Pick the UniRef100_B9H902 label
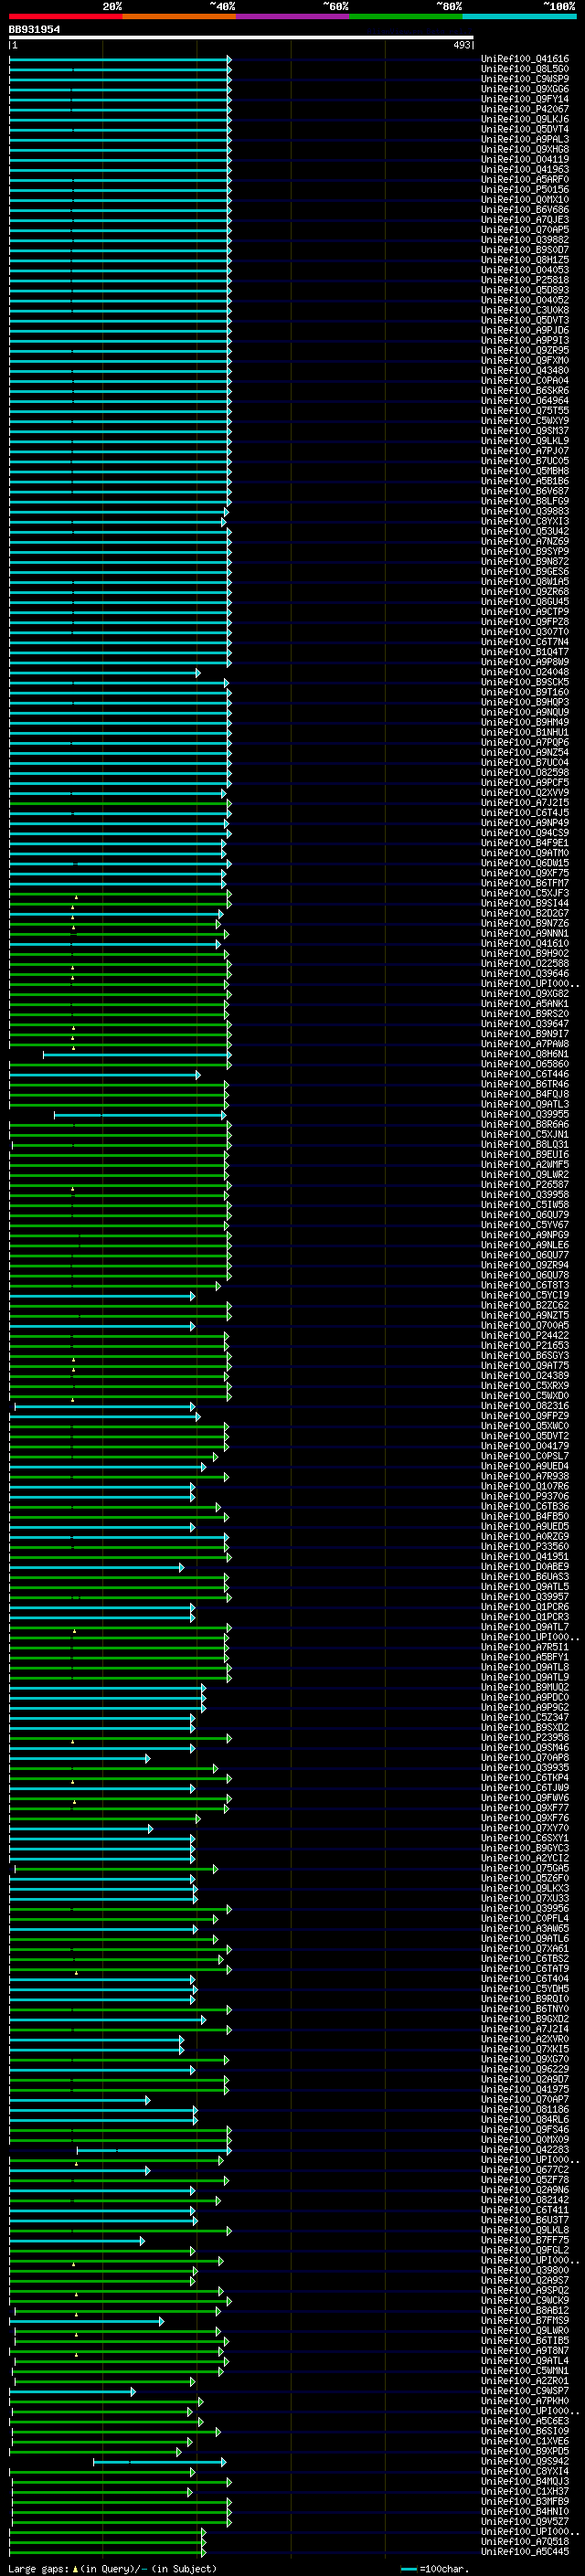585x2576 pixels. (525, 954)
